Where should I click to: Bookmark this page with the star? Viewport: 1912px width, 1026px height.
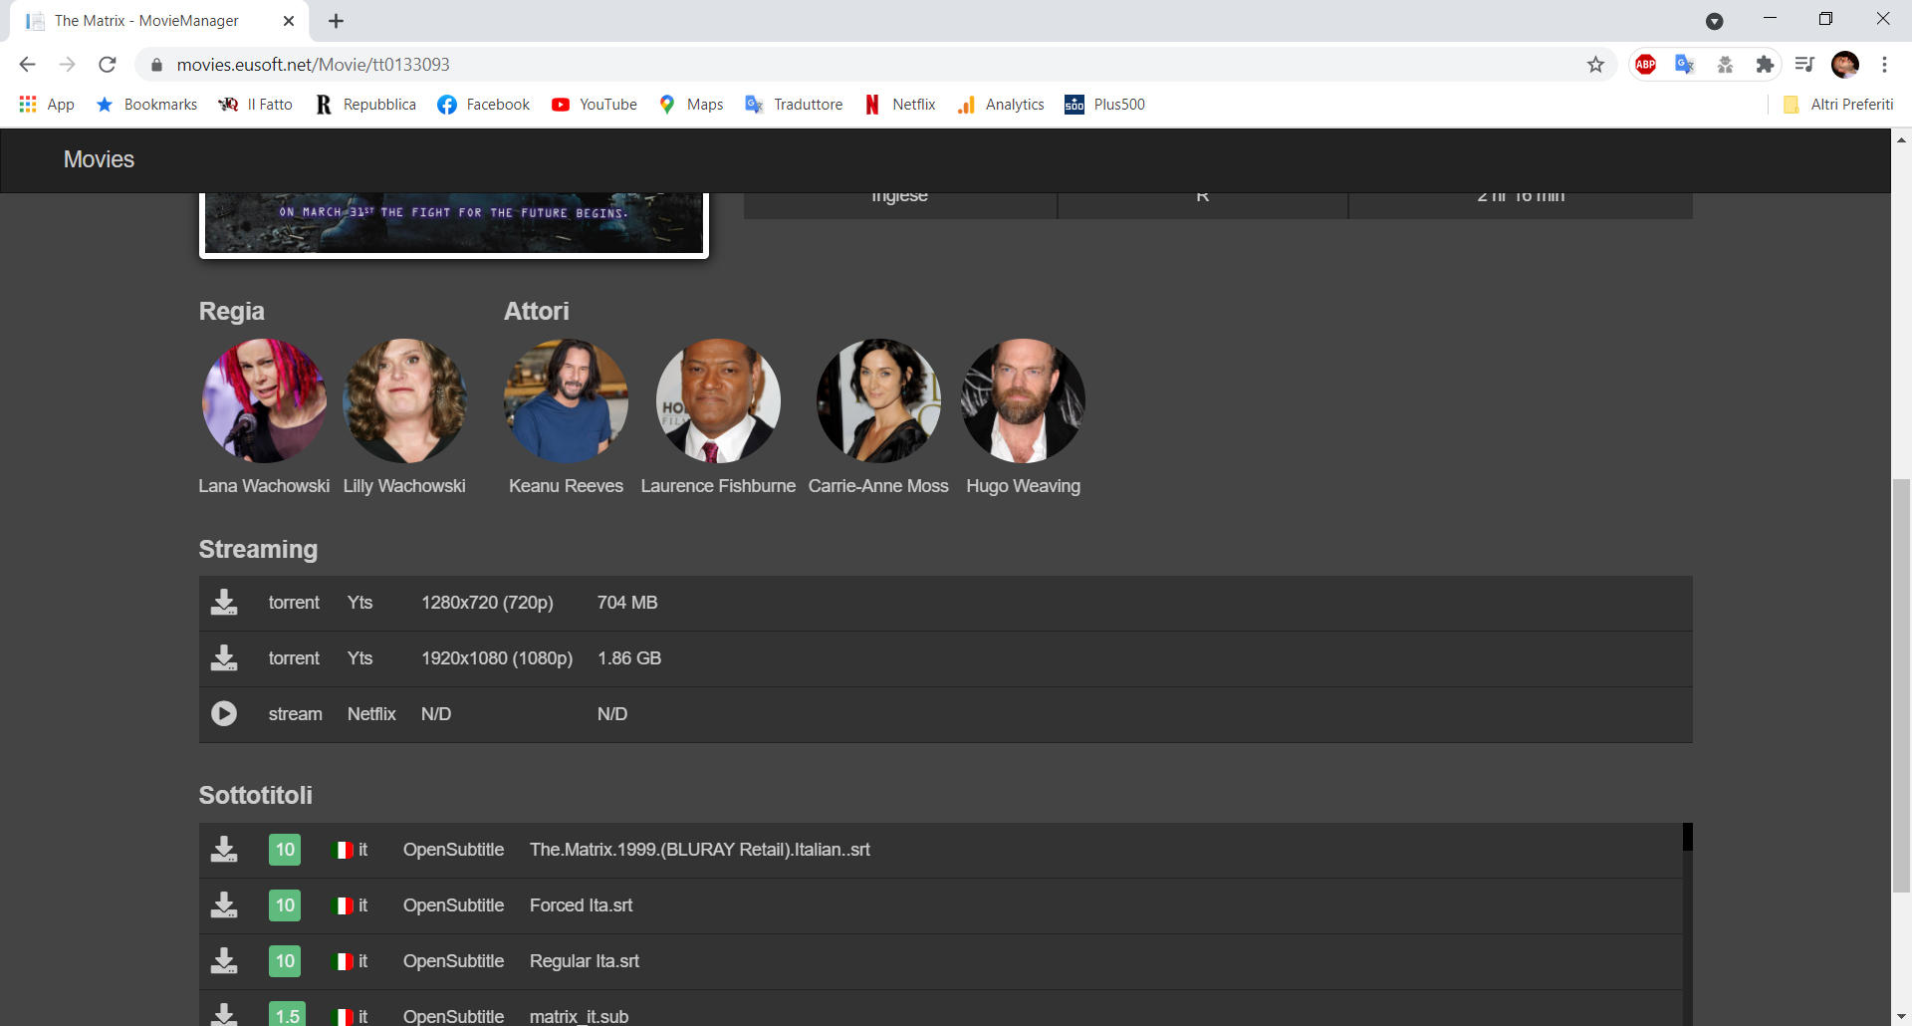coord(1595,65)
